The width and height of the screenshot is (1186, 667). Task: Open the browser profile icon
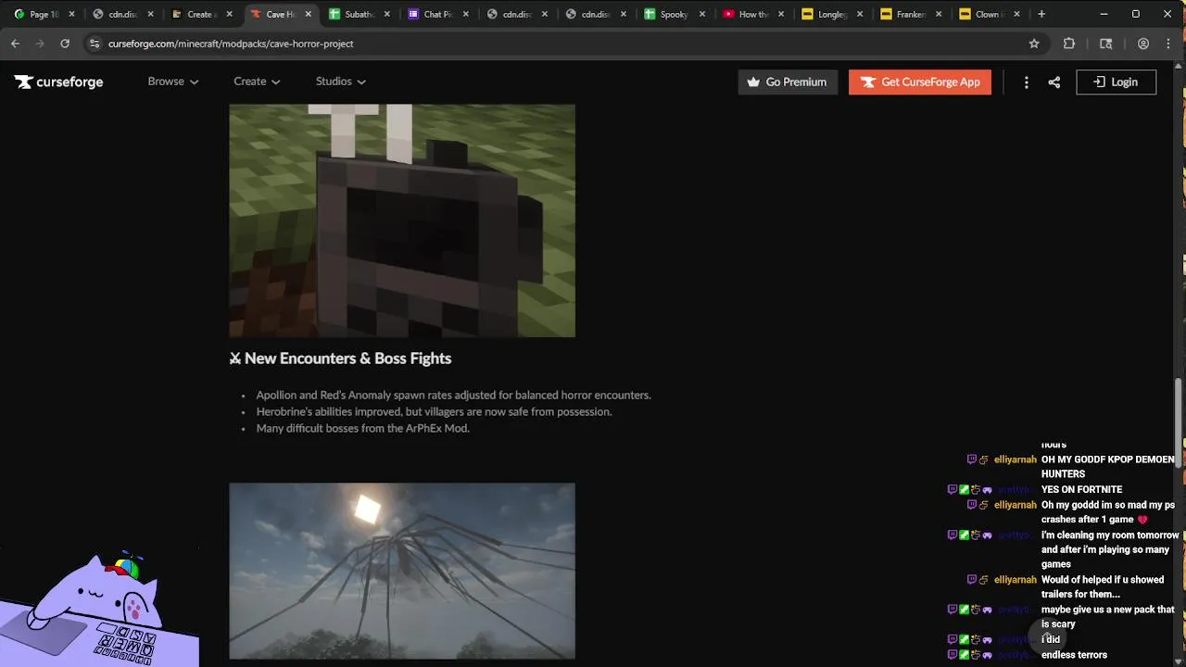[x=1143, y=44]
